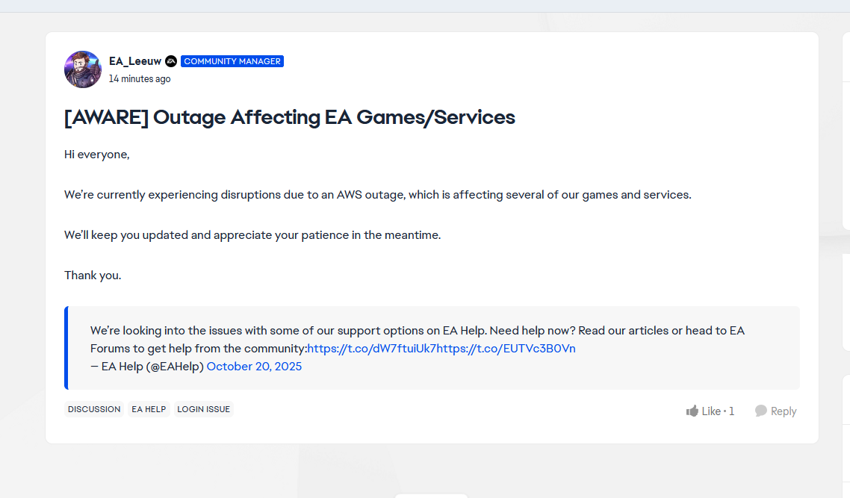Follow the t.co/EUTVc3B0Vn link
Viewport: 850px width, 498px height.
[506, 349]
